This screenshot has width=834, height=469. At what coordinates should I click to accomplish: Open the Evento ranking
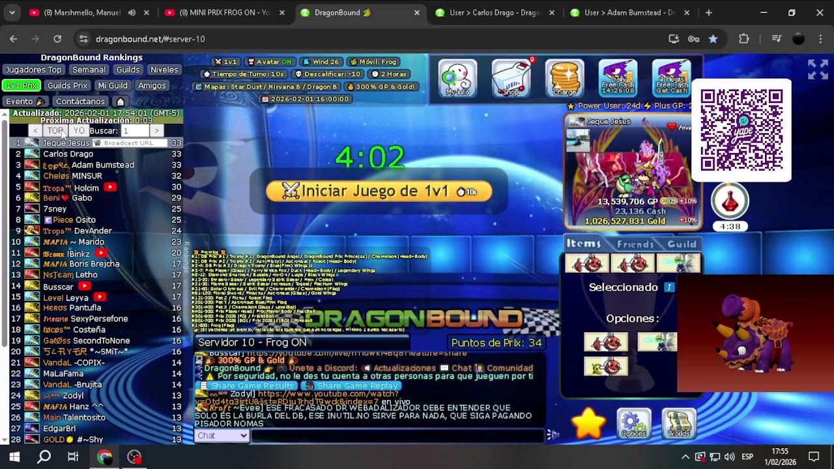point(25,102)
